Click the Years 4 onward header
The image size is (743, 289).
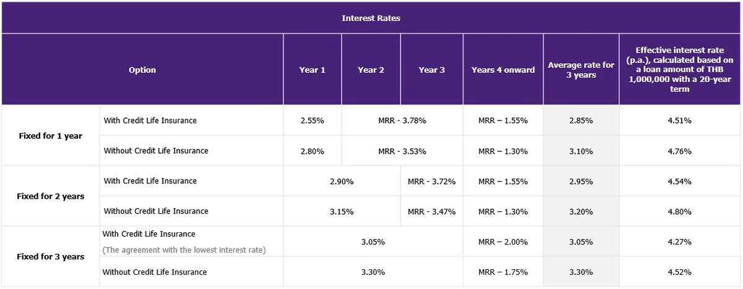pyautogui.click(x=503, y=70)
